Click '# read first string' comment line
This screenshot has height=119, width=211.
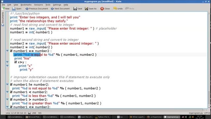(x=42, y=25)
